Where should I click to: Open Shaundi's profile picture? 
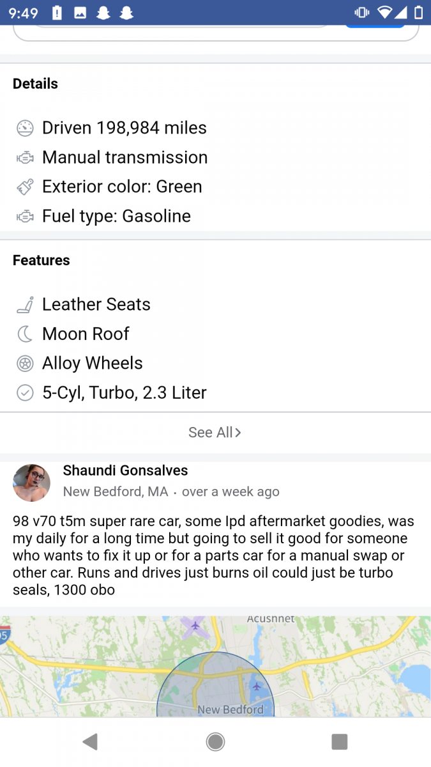click(x=31, y=483)
